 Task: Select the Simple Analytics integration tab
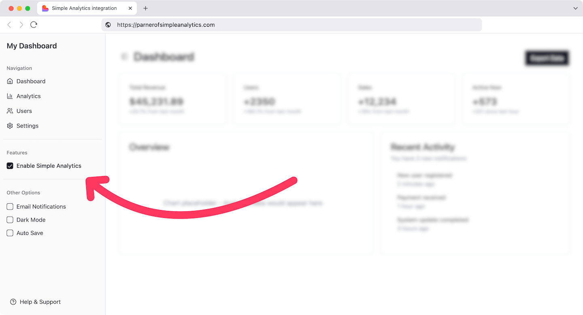tap(87, 8)
